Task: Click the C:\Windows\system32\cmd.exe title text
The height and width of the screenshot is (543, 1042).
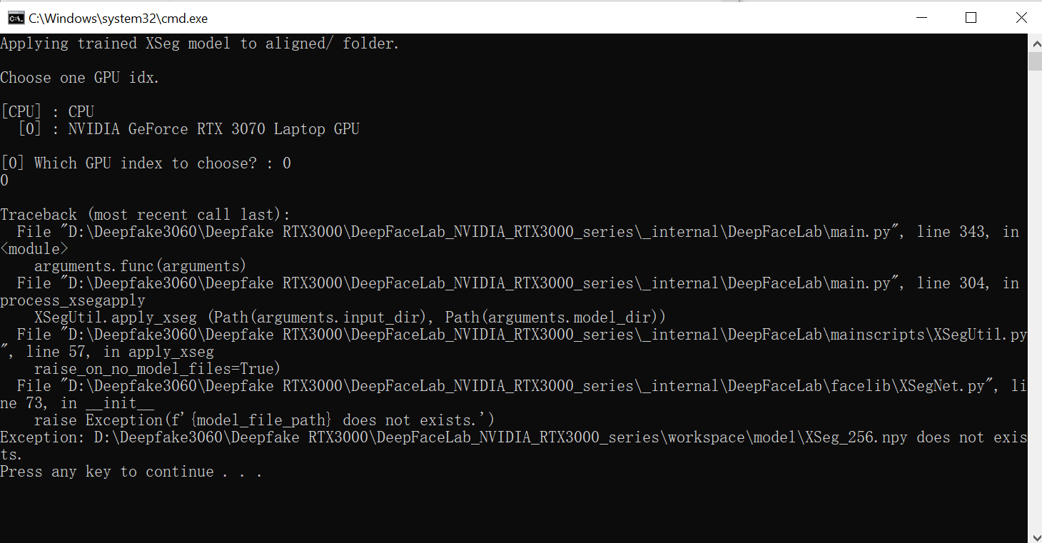Action: (118, 19)
